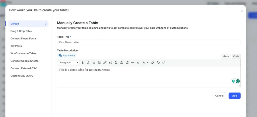Align description text left
The image size is (257, 117).
(x=116, y=63)
